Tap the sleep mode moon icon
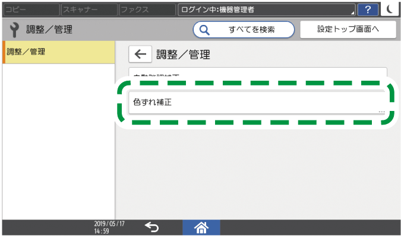The image size is (401, 251). coord(390,9)
